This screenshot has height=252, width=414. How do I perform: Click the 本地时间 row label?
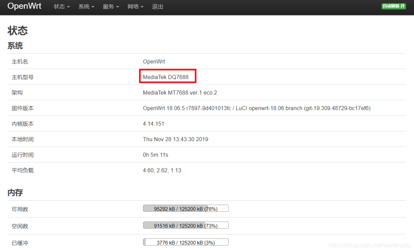pos(23,139)
